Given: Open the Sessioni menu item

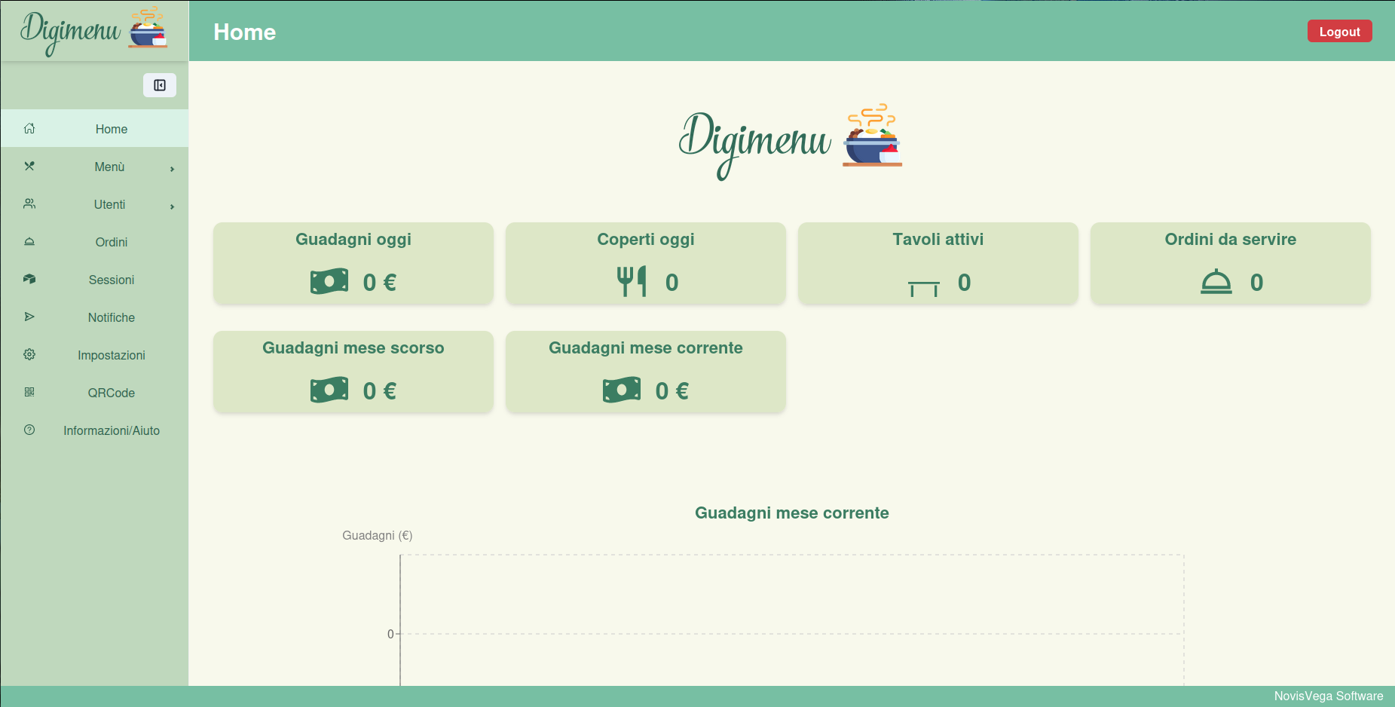Looking at the screenshot, I should point(111,280).
